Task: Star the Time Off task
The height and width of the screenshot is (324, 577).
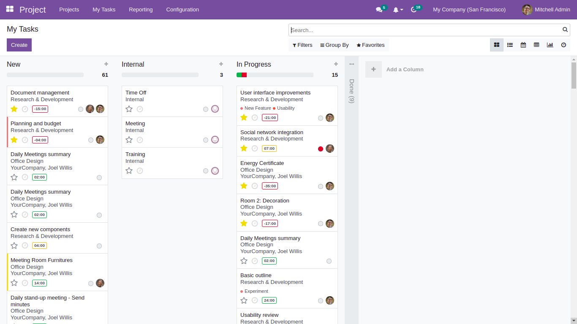Action: click(x=129, y=109)
